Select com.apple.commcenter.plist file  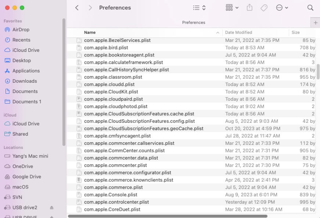pos(115,165)
